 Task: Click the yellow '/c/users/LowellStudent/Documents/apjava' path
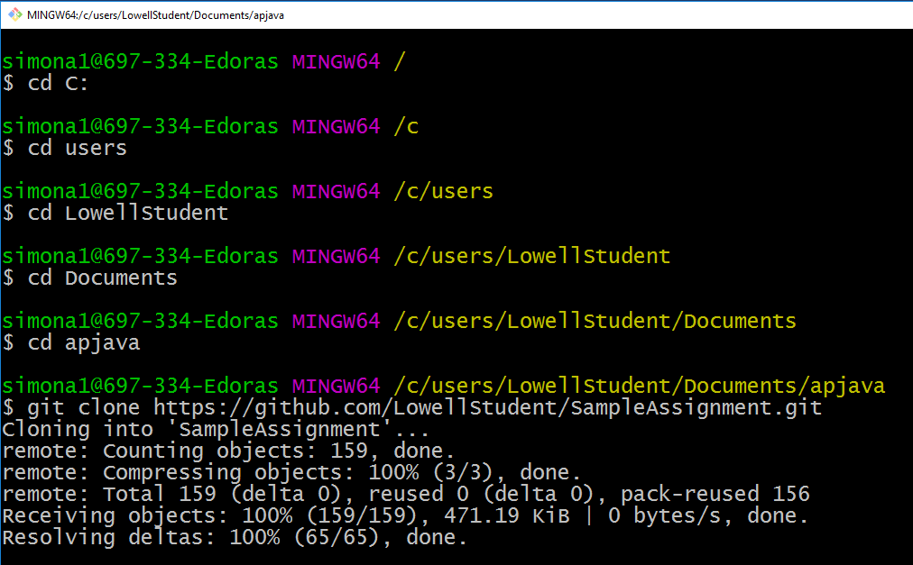tap(639, 386)
